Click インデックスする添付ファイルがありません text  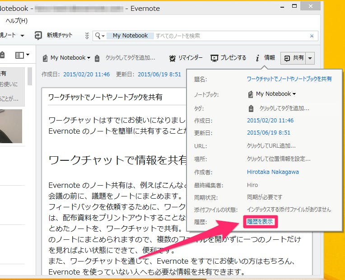[x=289, y=210]
